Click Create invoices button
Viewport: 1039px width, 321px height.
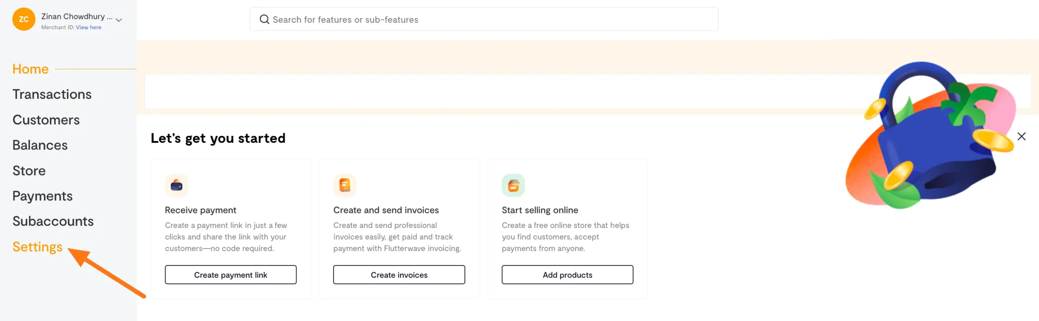[x=399, y=275]
